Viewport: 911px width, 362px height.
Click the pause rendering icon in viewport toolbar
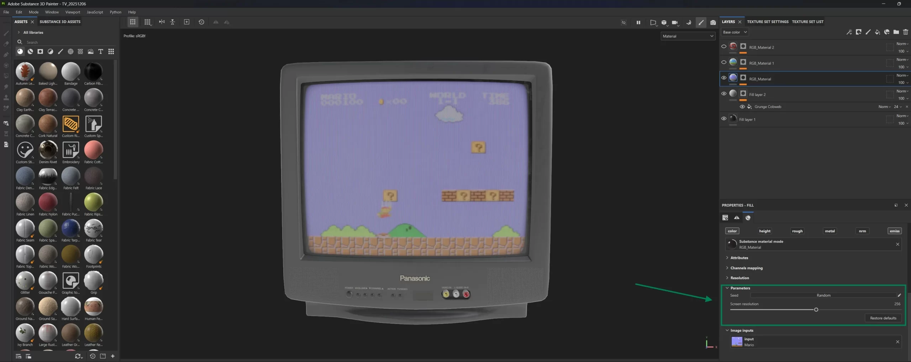pyautogui.click(x=638, y=22)
